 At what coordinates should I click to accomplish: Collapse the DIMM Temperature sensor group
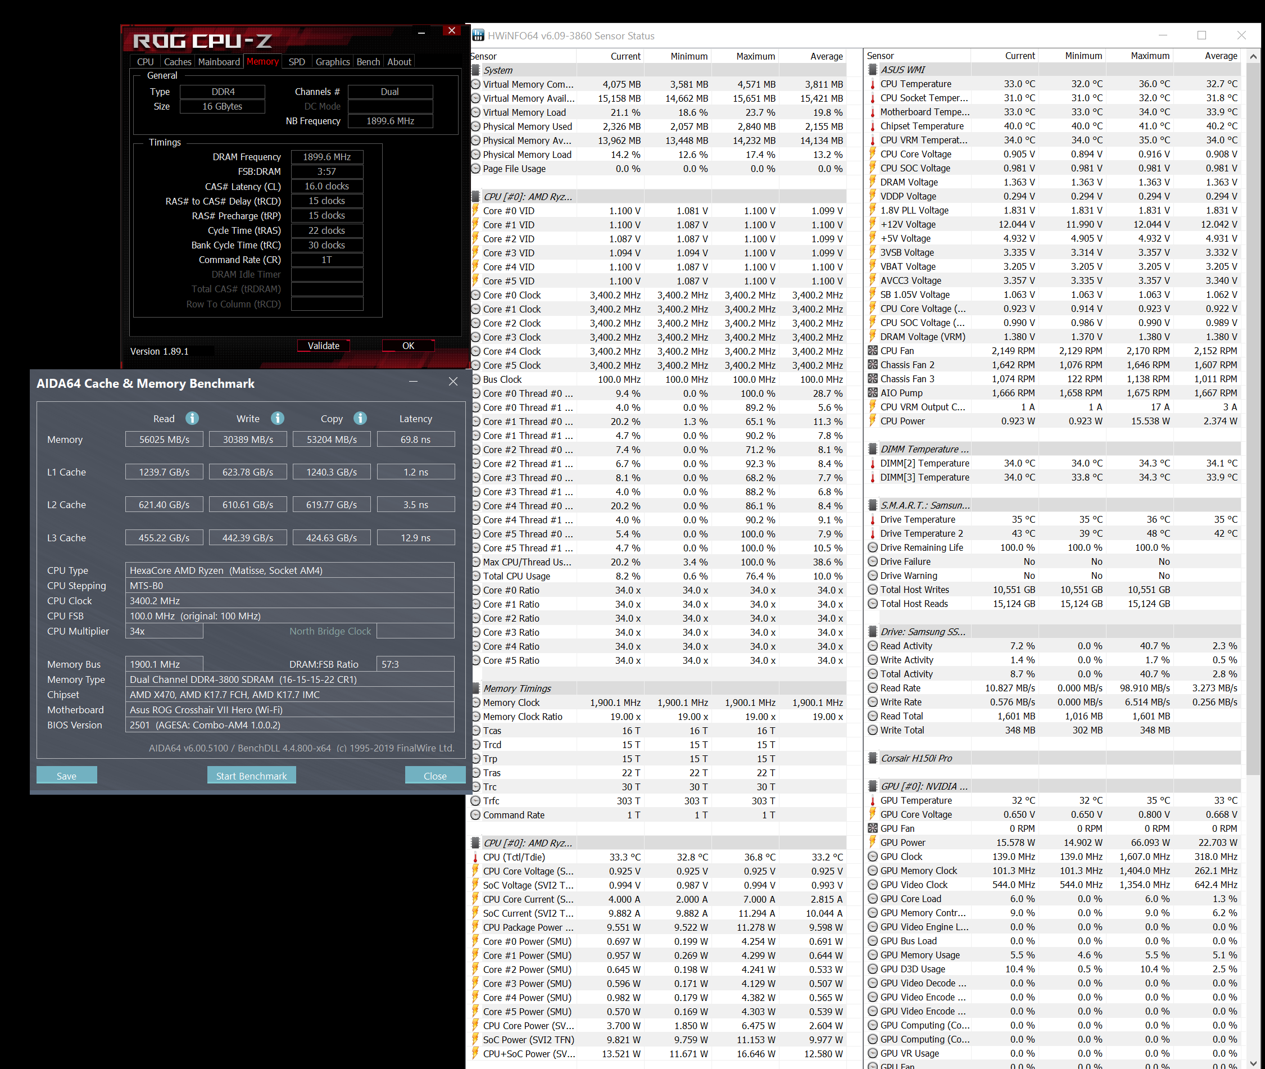point(872,449)
